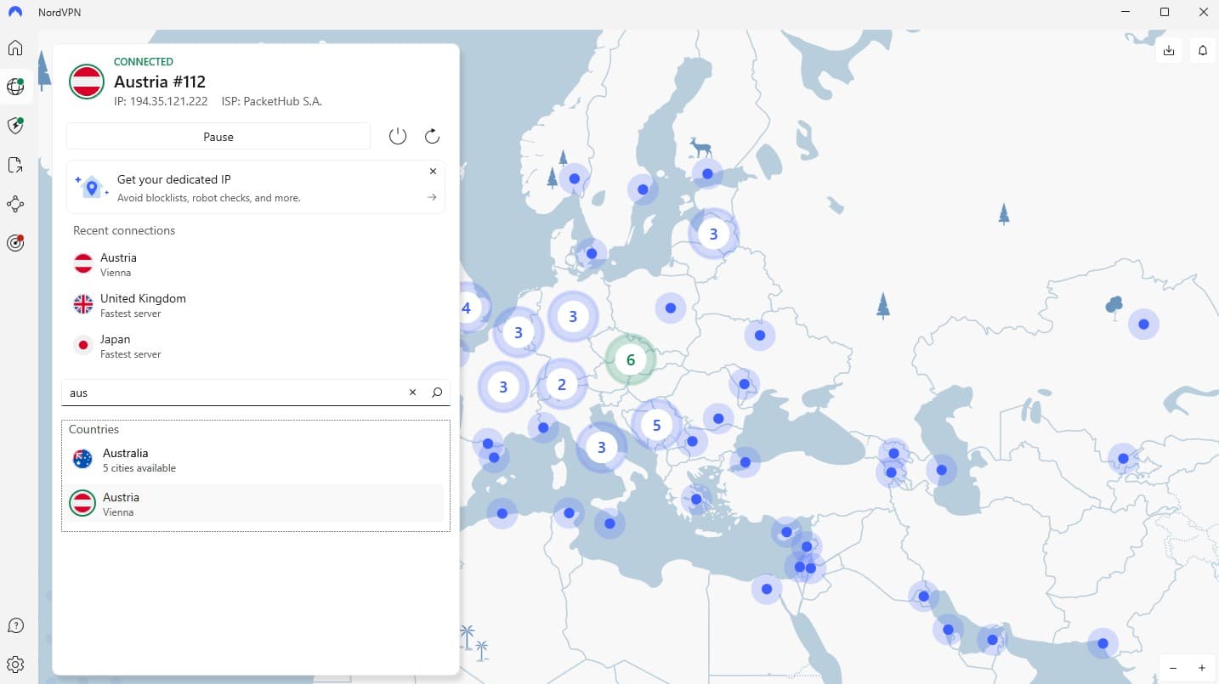Click the search magnifier icon
The width and height of the screenshot is (1219, 684).
(x=437, y=393)
